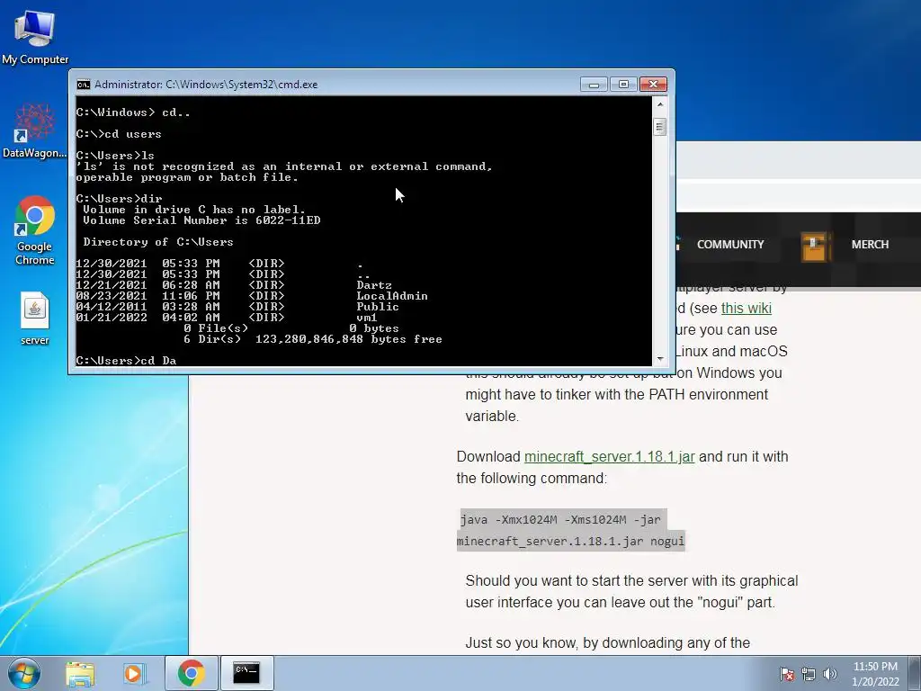
Task: Click the LocalAdmin directory entry in cmd
Action: click(x=392, y=296)
